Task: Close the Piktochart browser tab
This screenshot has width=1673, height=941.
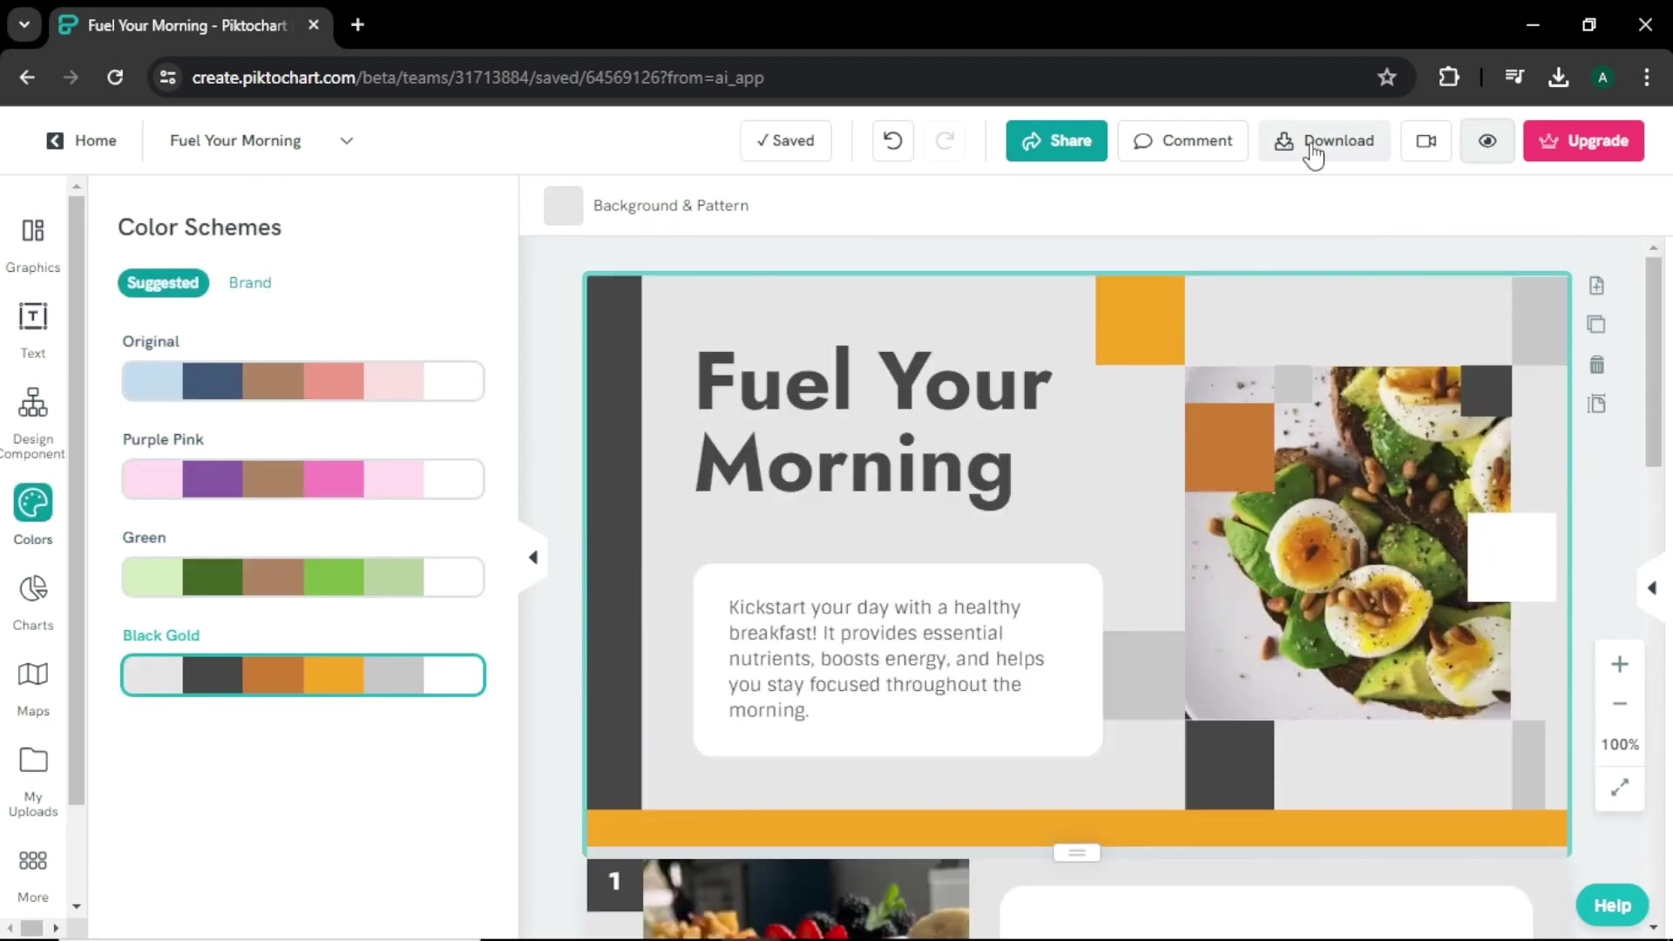Action: click(314, 24)
